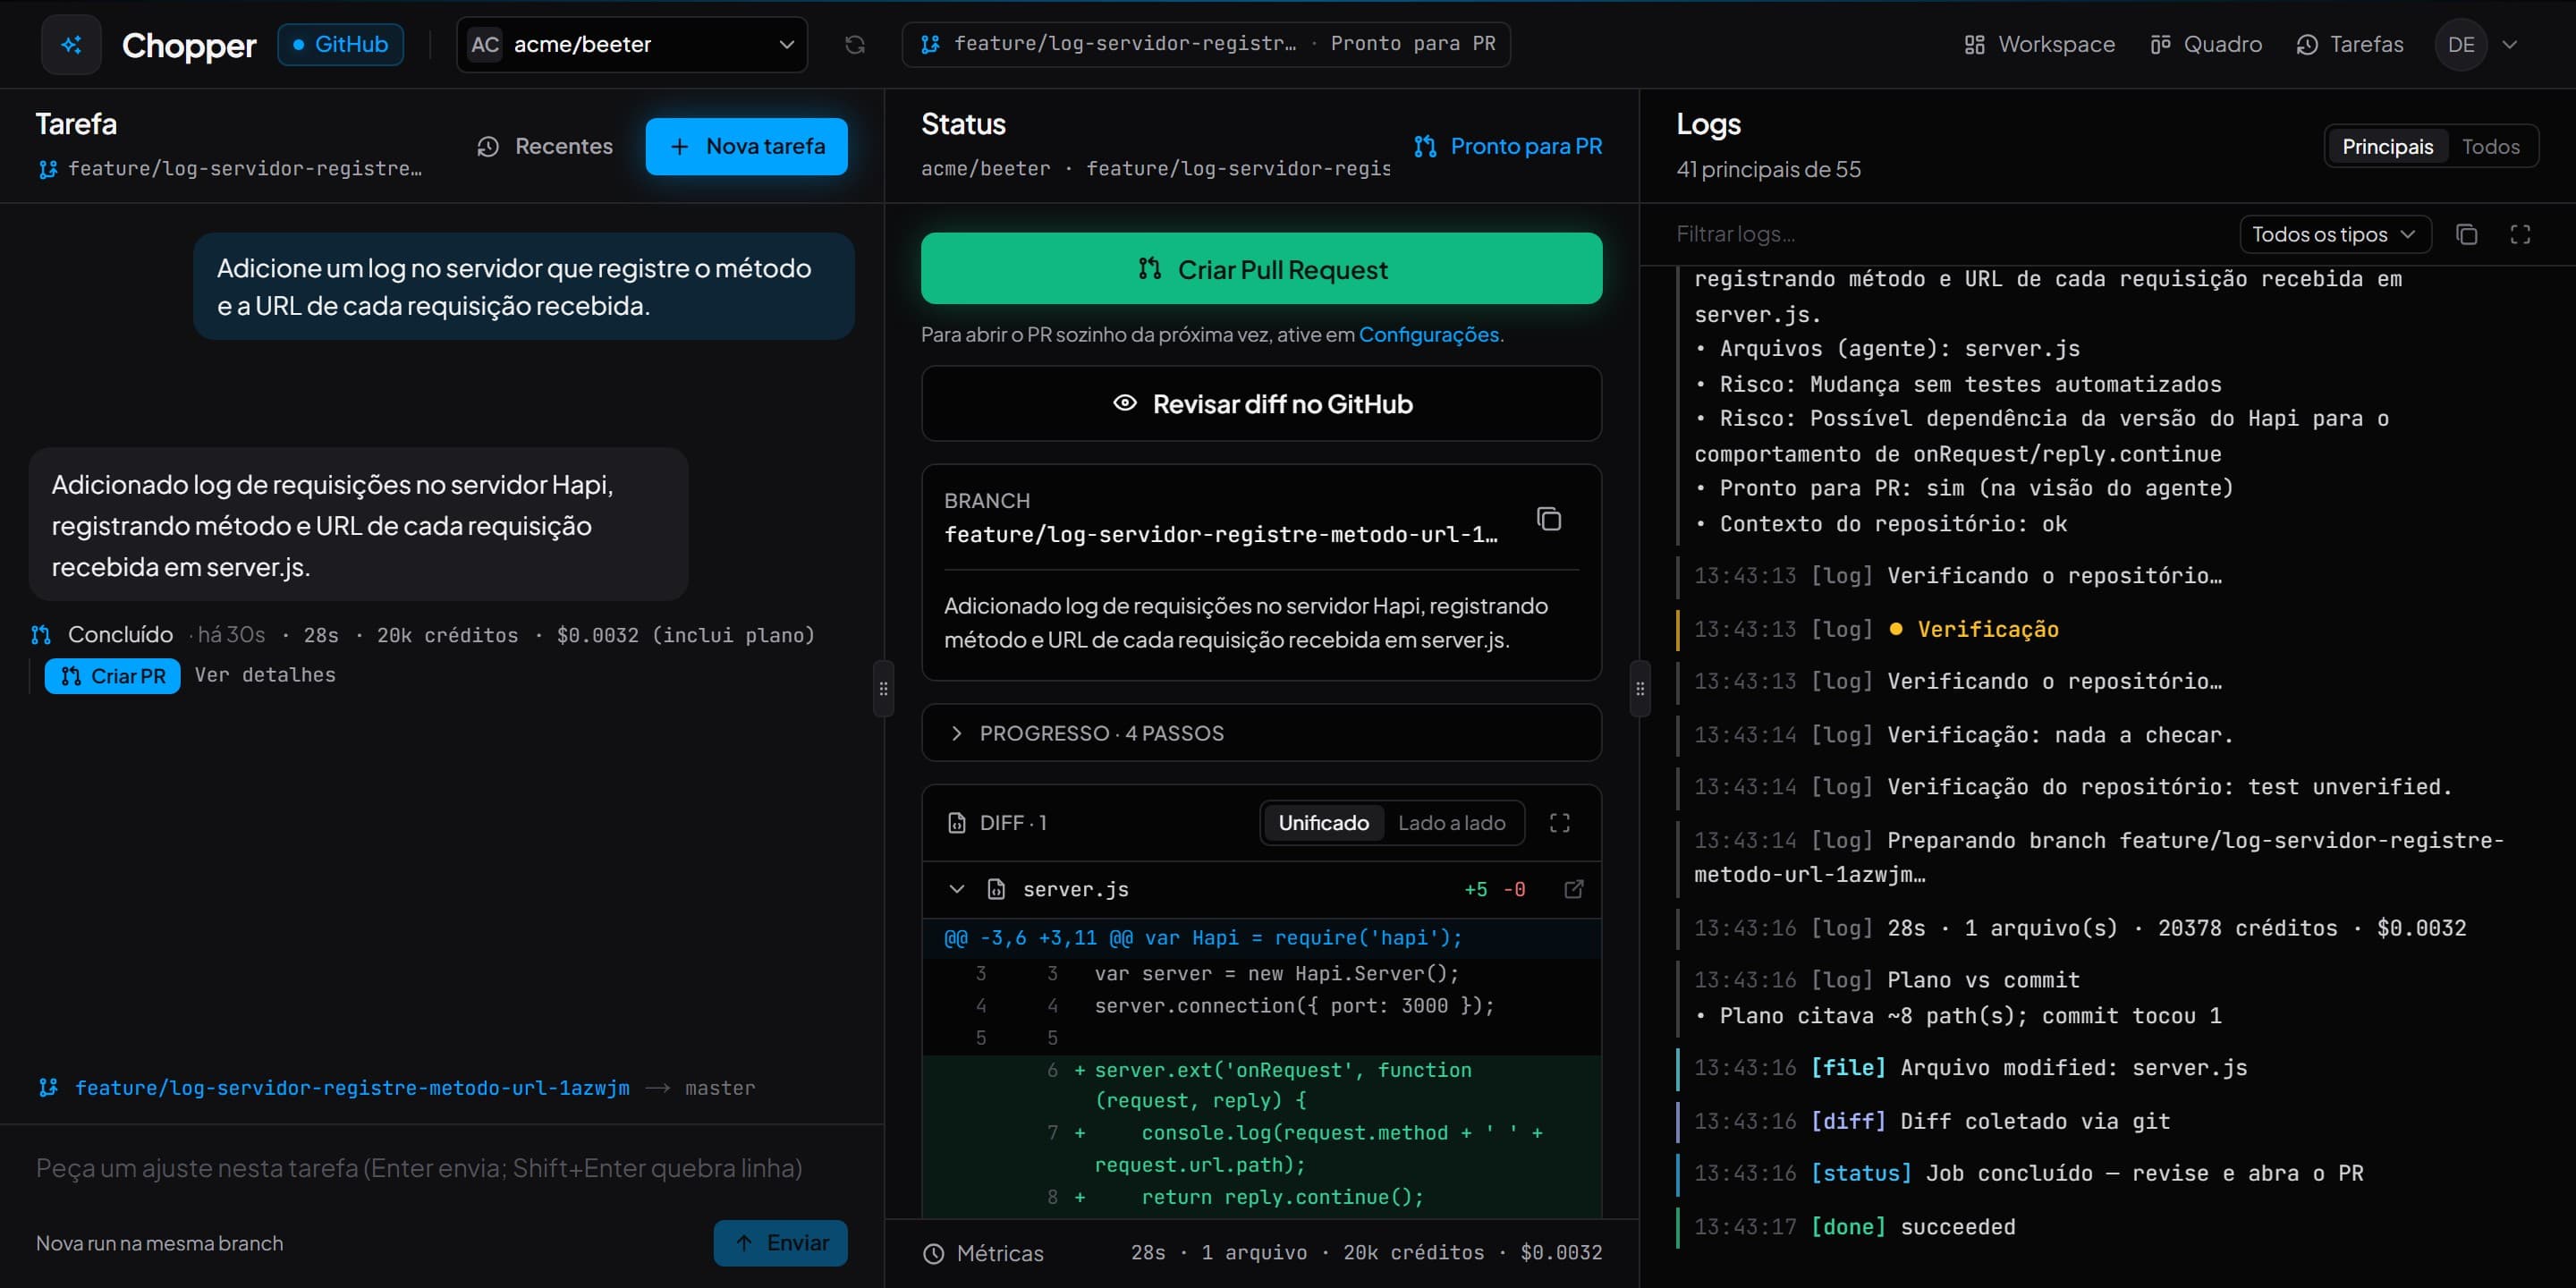This screenshot has width=2576, height=1288.
Task: Click the feature branch link above master
Action: (352, 1088)
